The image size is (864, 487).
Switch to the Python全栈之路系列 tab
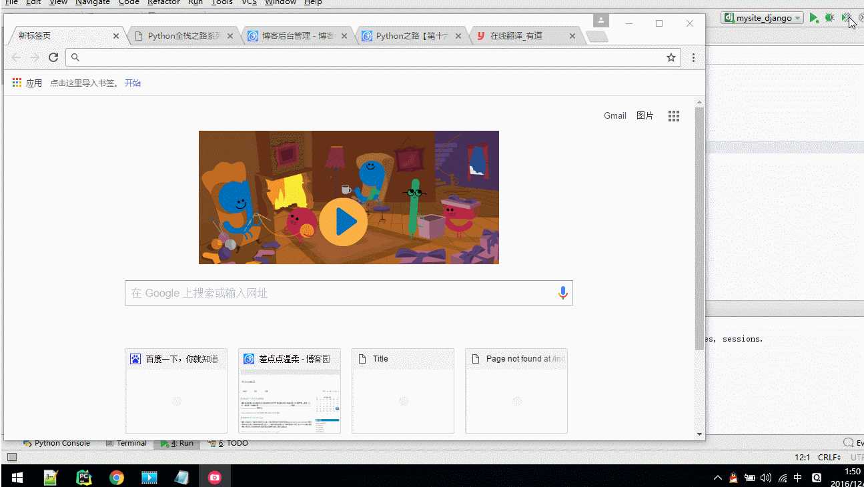[x=183, y=36]
